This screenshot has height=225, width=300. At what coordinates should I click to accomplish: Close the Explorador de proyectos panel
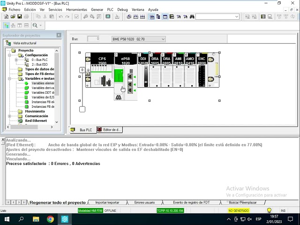(59, 35)
